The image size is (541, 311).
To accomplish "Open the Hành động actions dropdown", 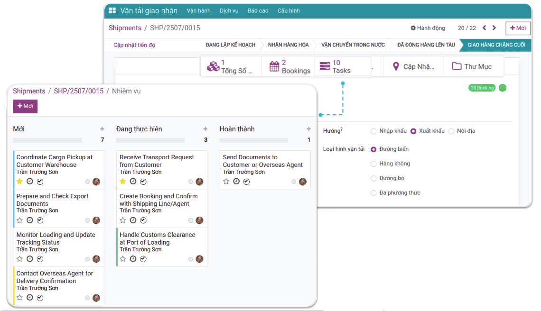I will pos(428,28).
